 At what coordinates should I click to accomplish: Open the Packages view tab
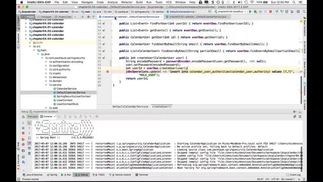pyautogui.click(x=44, y=17)
